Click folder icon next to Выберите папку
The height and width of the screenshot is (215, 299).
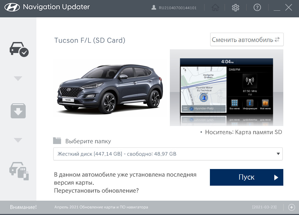[57, 141]
